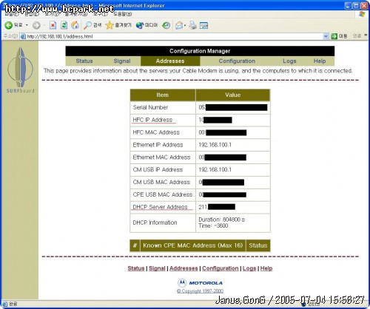Follow the bottom Status link

136,268
